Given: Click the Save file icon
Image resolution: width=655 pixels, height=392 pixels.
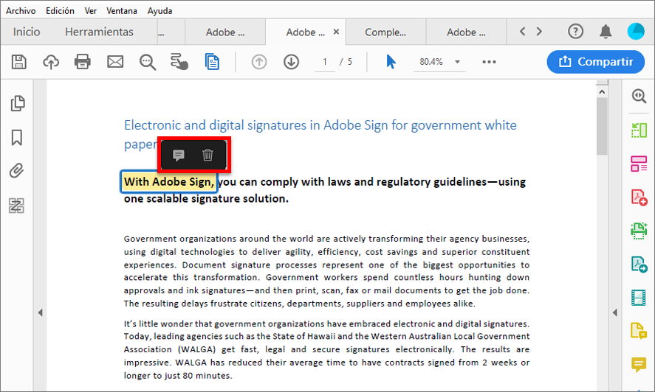Looking at the screenshot, I should pyautogui.click(x=18, y=62).
